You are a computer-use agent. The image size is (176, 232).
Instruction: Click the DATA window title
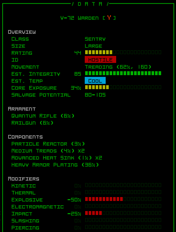coord(90,4)
